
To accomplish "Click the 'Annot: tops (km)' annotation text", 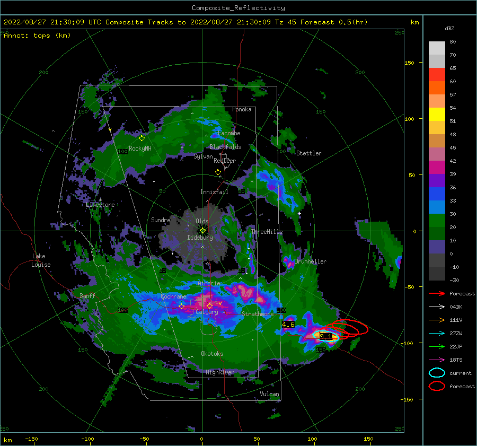I will (x=37, y=36).
